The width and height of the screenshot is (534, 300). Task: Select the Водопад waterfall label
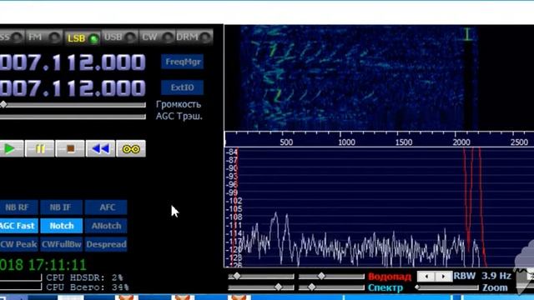pyautogui.click(x=390, y=277)
